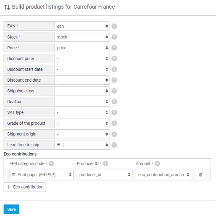Image resolution: width=216 pixels, height=218 pixels.
Task: Click the help icon next to EAN
Action: tap(114, 26)
